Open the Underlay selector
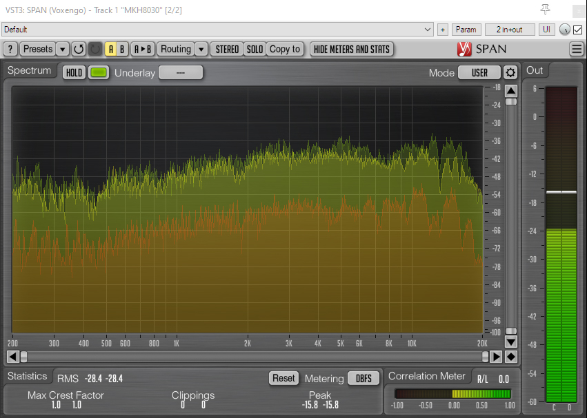This screenshot has height=418, width=587. click(181, 72)
